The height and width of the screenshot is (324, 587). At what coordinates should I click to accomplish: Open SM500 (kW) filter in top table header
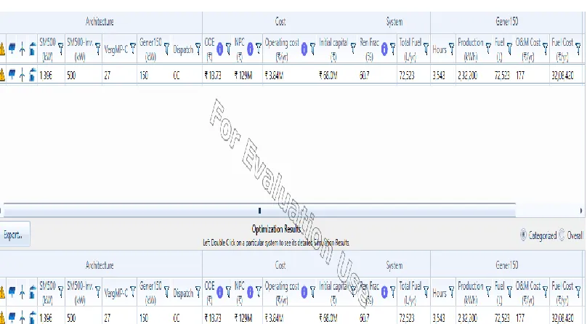(x=60, y=49)
